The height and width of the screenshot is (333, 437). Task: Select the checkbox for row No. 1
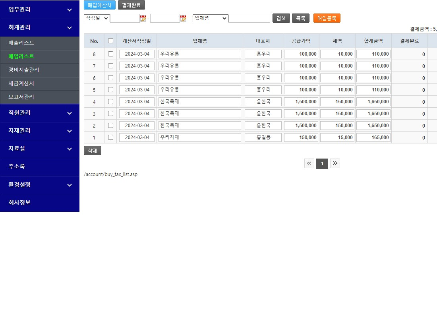(x=110, y=137)
